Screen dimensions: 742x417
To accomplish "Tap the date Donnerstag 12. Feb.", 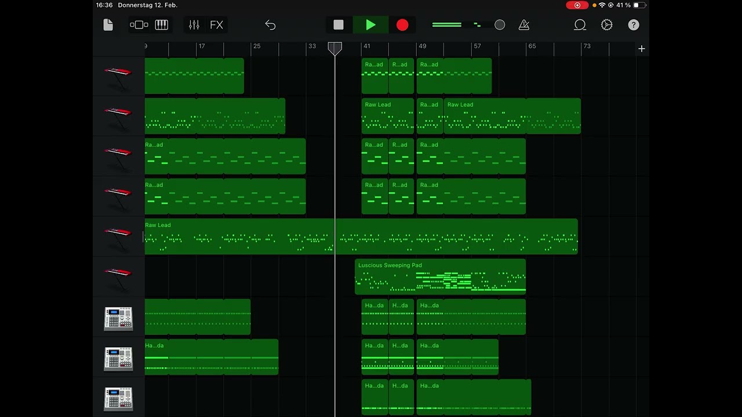I will (148, 5).
